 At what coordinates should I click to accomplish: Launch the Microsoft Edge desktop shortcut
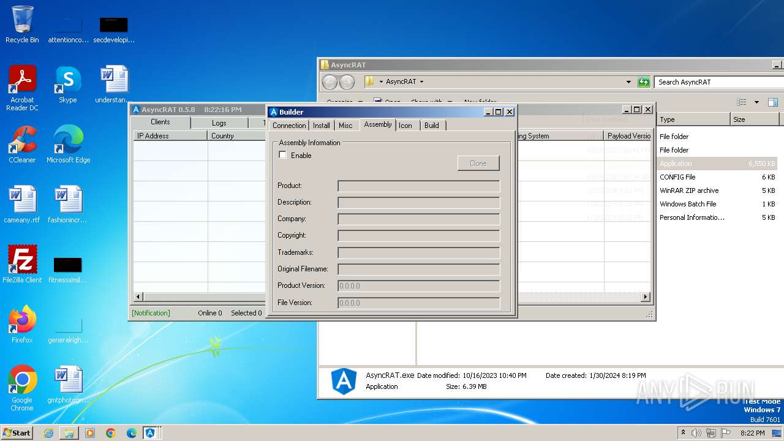coord(68,144)
